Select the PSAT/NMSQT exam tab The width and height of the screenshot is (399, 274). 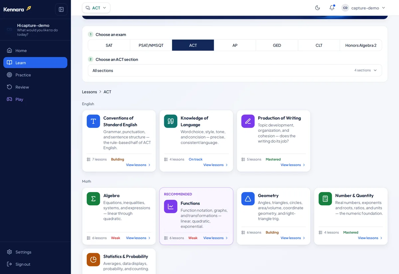pos(151,45)
